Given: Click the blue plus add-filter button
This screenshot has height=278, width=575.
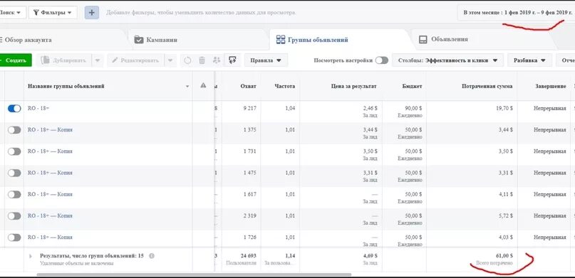Looking at the screenshot, I should pyautogui.click(x=92, y=12).
